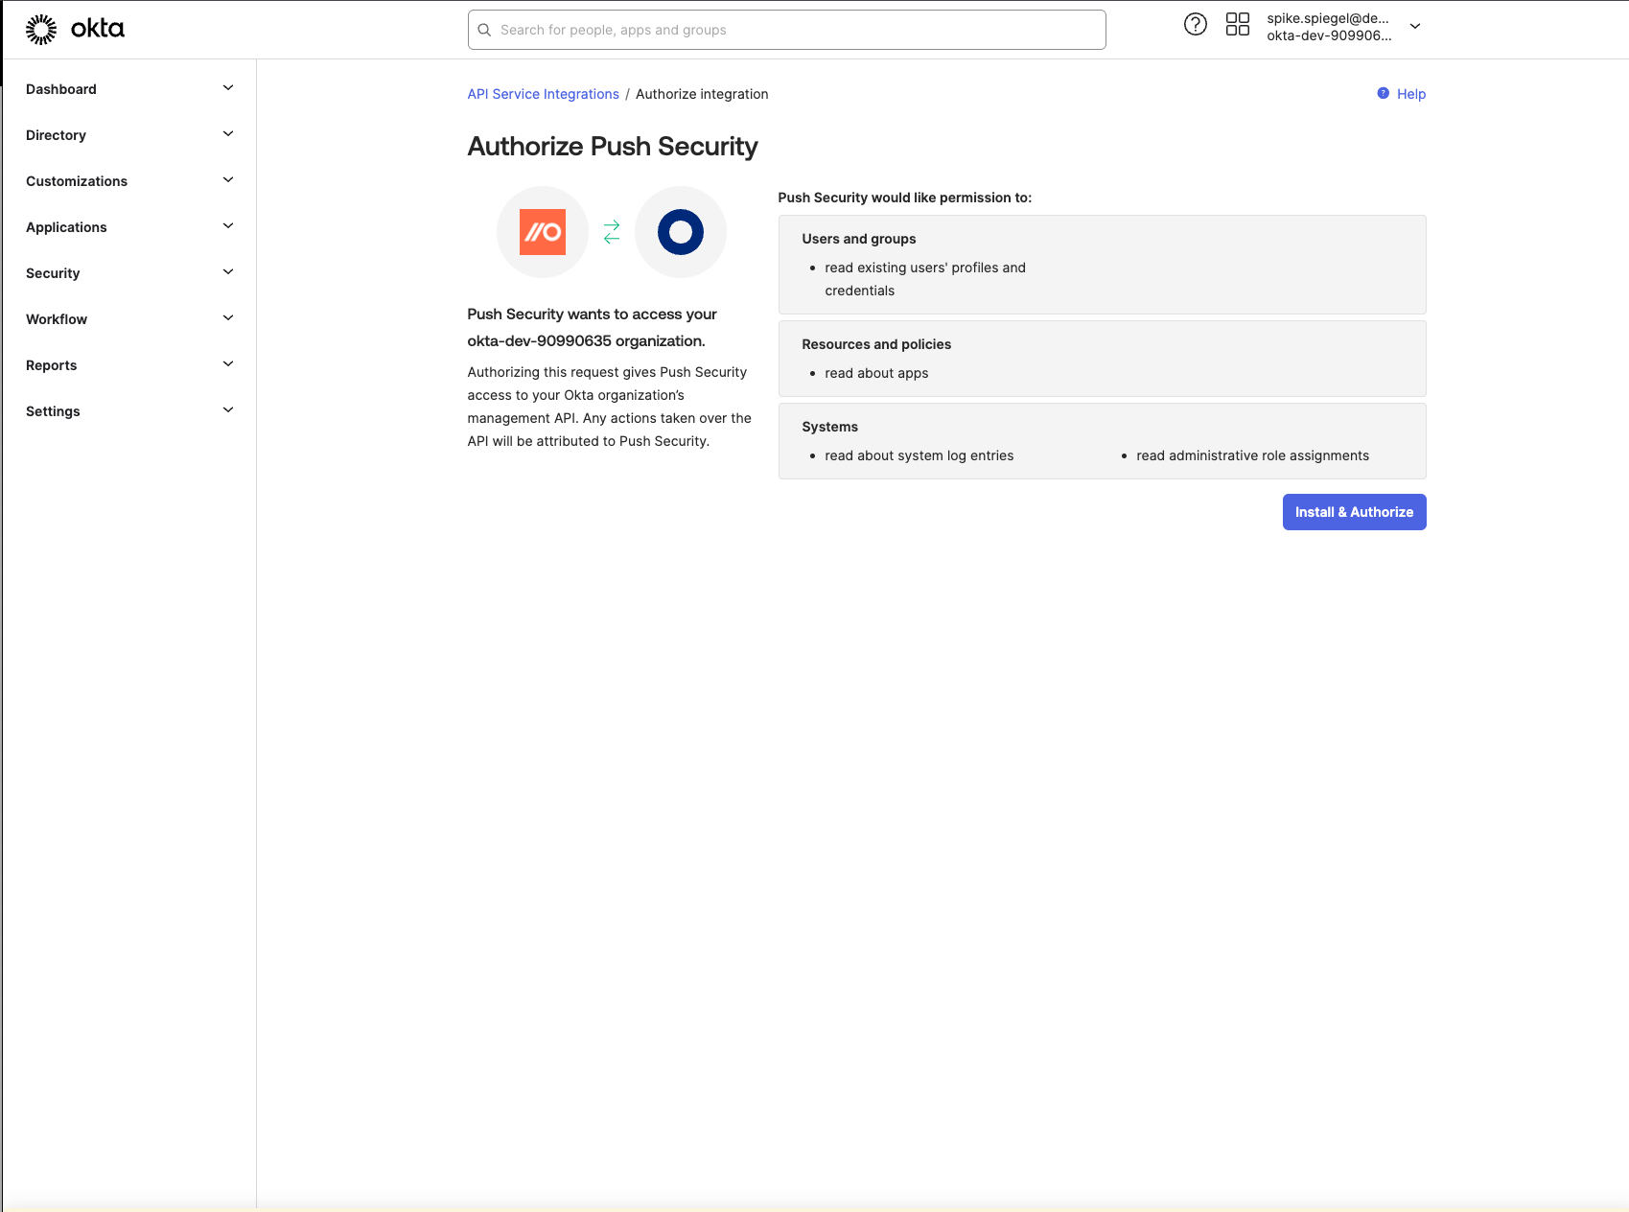The height and width of the screenshot is (1212, 1629).
Task: Click Push Security would like permission text
Action: point(905,198)
